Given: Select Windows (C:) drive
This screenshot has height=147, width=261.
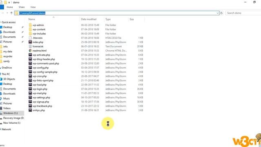Looking at the screenshot, I should coord(10,113).
